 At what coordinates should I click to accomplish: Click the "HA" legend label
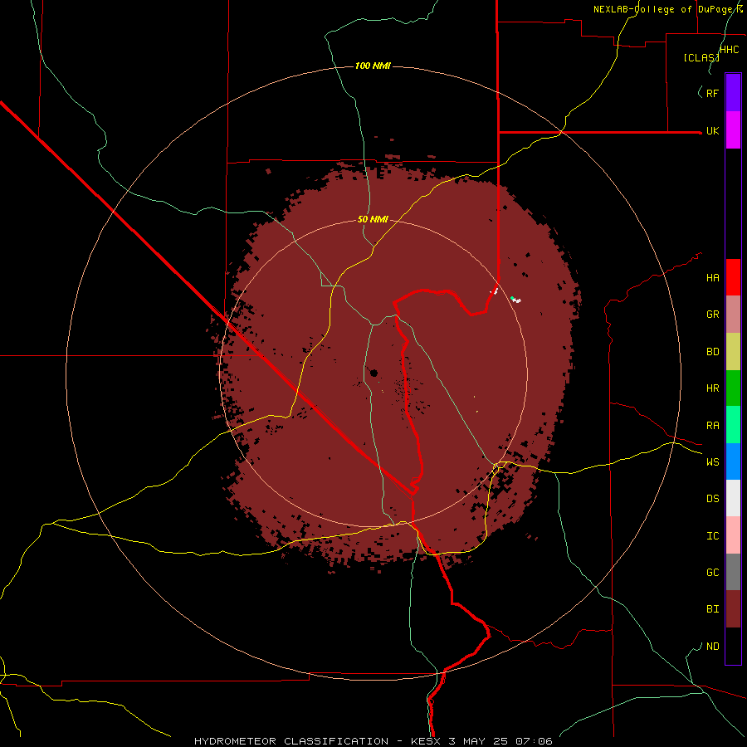tap(713, 278)
